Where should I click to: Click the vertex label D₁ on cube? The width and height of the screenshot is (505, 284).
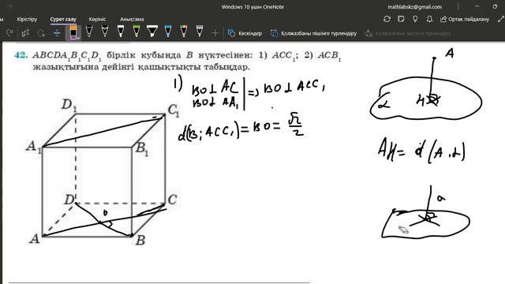tap(69, 105)
